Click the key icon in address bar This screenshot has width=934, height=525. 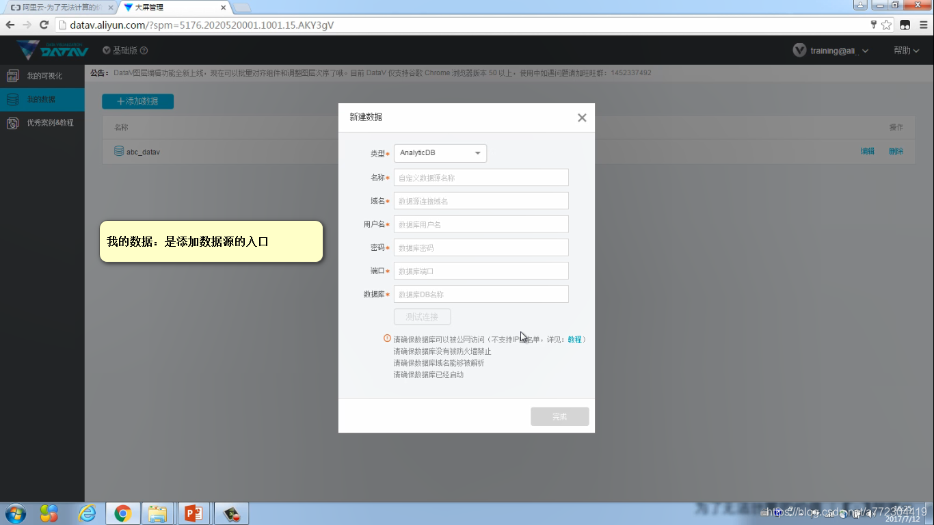coord(873,25)
